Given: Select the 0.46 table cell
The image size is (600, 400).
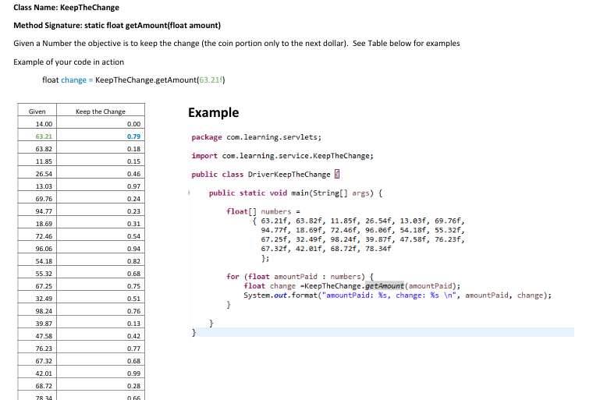Looking at the screenshot, I should tap(101, 174).
